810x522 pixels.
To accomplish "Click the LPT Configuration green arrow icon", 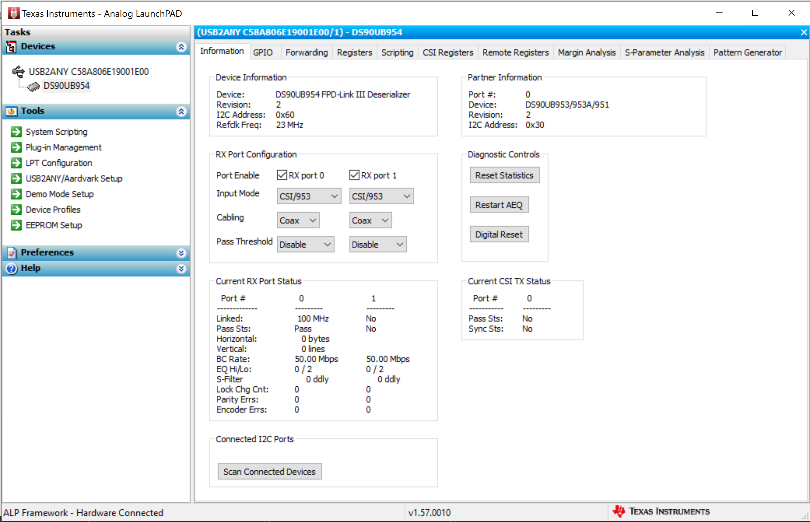I will click(16, 163).
